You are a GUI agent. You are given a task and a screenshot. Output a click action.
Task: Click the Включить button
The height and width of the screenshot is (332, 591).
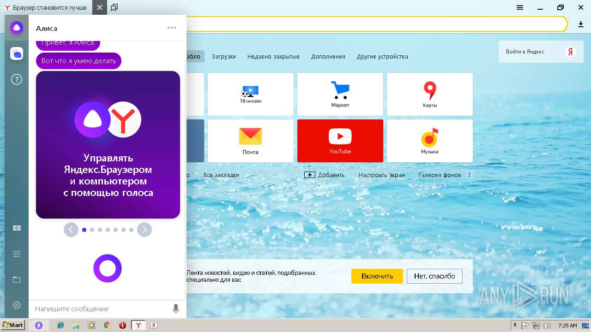377,276
